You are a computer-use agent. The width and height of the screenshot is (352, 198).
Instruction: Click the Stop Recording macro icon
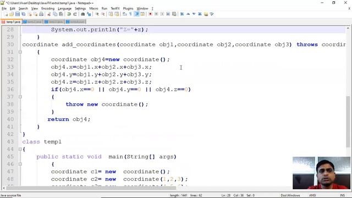click(156, 14)
